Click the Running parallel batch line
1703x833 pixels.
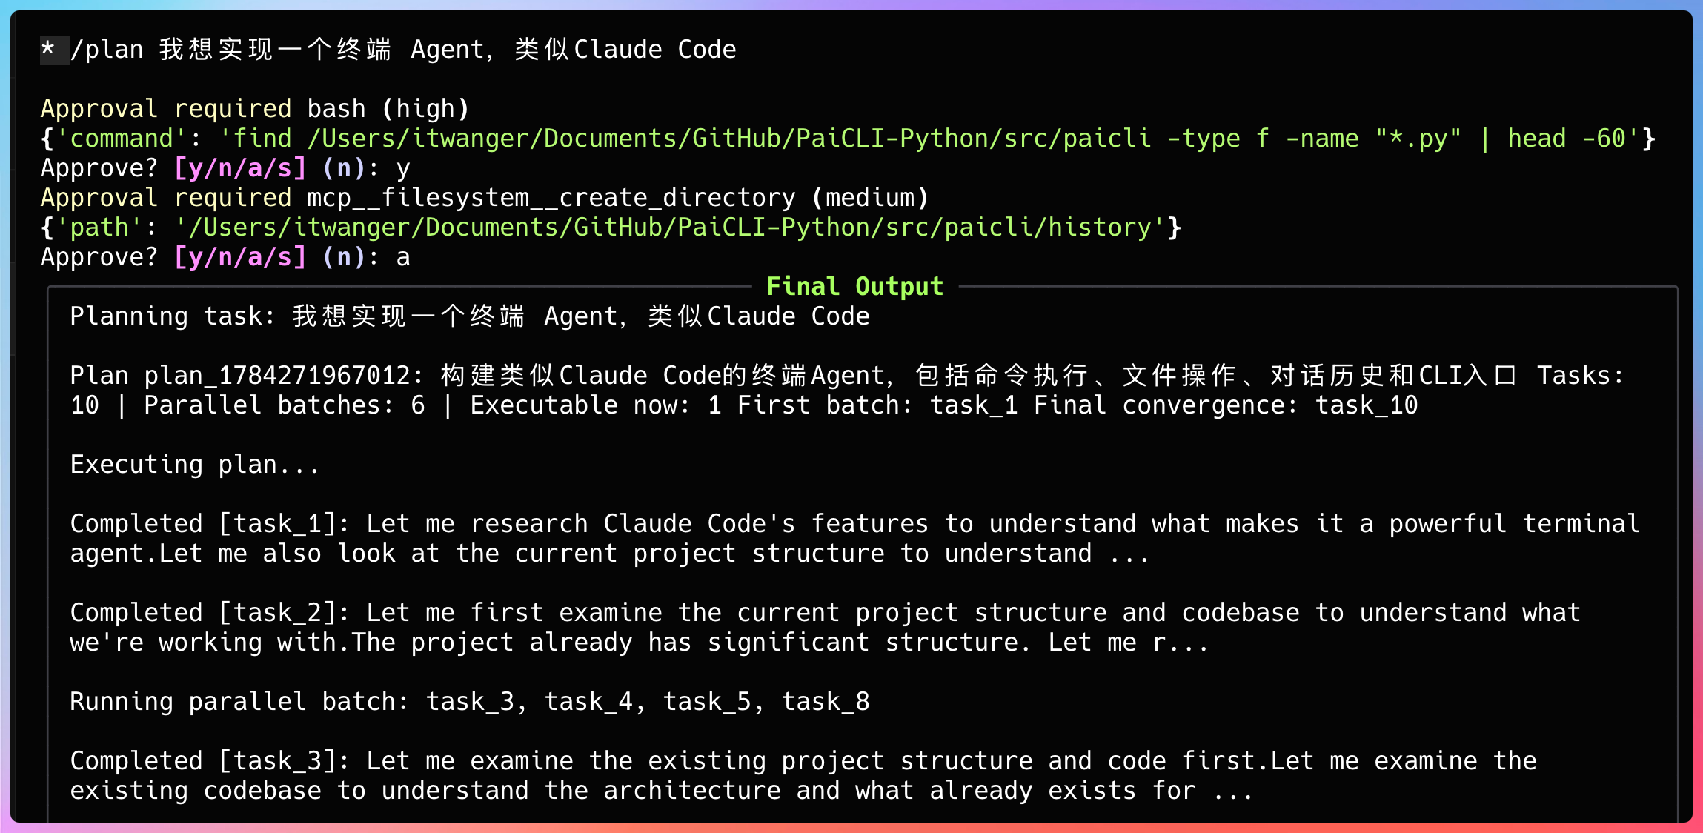pos(470,702)
